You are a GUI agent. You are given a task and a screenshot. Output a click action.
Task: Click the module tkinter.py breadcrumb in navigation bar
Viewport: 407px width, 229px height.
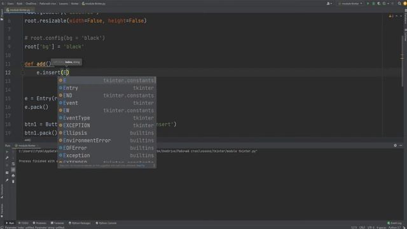pyautogui.click(x=93, y=4)
